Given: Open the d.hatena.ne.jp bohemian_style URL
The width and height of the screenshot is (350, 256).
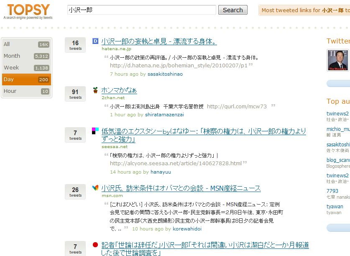Looking at the screenshot, I should point(179,65).
